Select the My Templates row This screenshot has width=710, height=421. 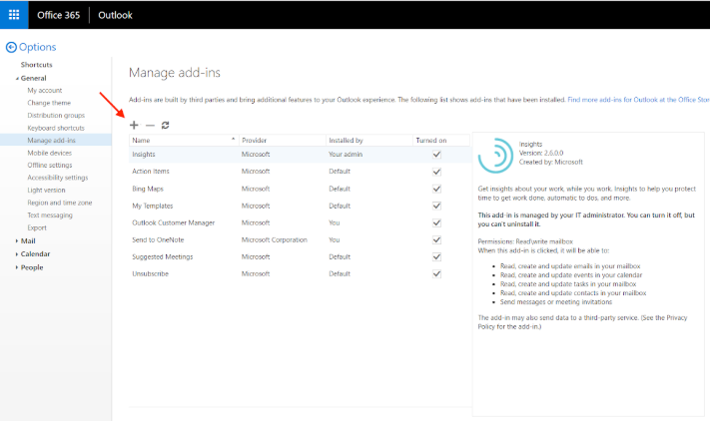300,206
